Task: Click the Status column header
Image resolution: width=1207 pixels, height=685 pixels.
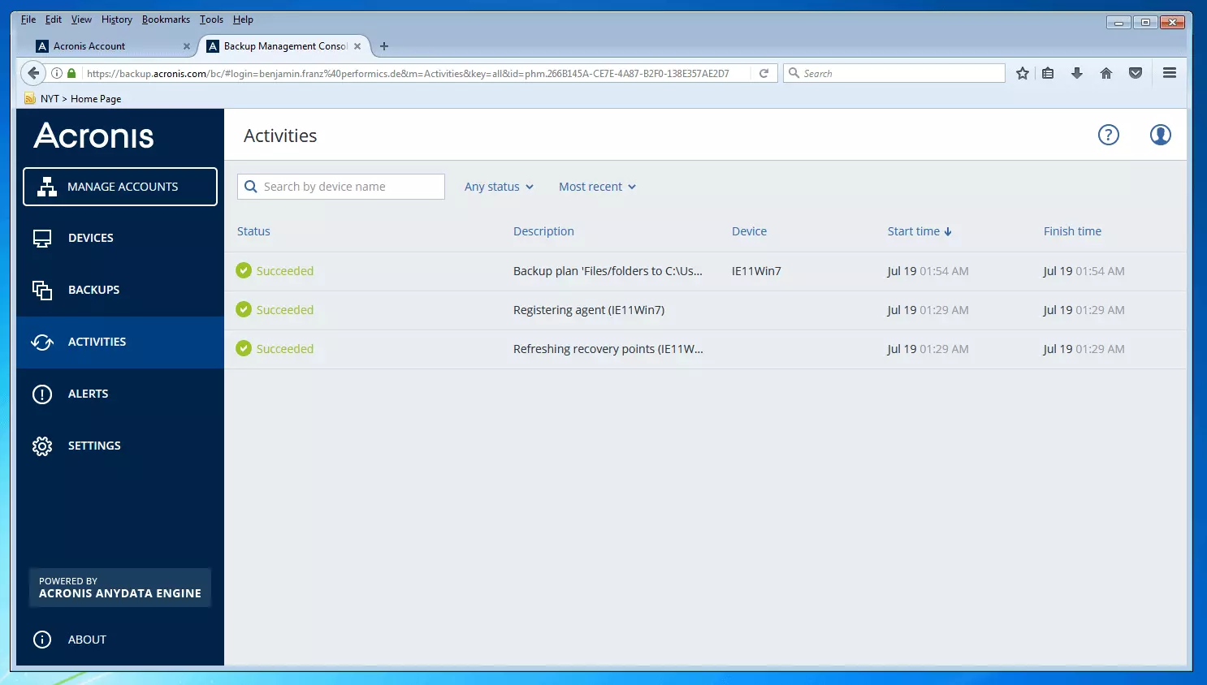Action: click(253, 231)
